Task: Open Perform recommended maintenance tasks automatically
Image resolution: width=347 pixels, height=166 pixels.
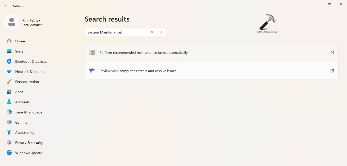Action: click(x=144, y=53)
